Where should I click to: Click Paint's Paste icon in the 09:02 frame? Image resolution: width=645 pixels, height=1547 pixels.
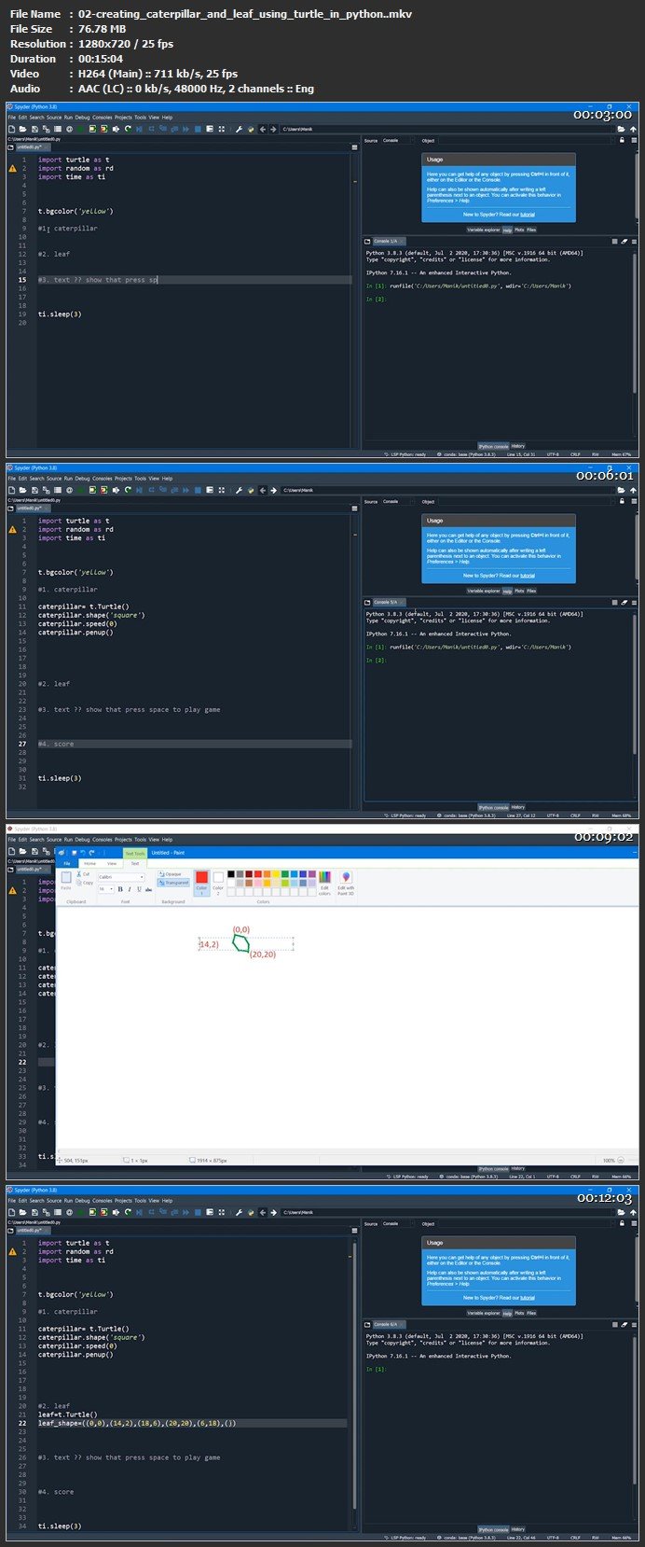coord(65,880)
